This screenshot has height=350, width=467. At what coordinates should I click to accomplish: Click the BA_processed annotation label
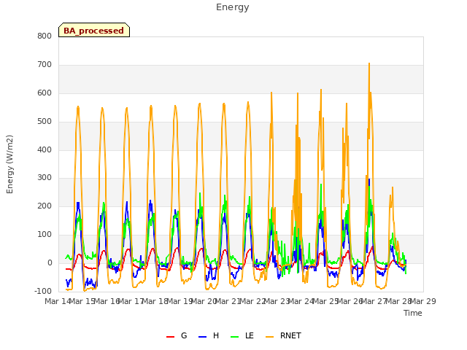tap(94, 30)
